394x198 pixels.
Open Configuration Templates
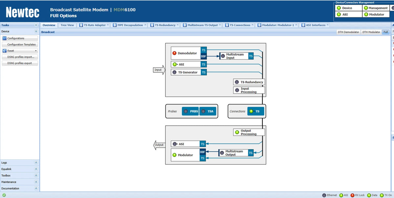(x=20, y=45)
